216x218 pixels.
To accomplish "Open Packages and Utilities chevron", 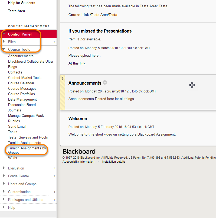I will (x=55, y=200).
